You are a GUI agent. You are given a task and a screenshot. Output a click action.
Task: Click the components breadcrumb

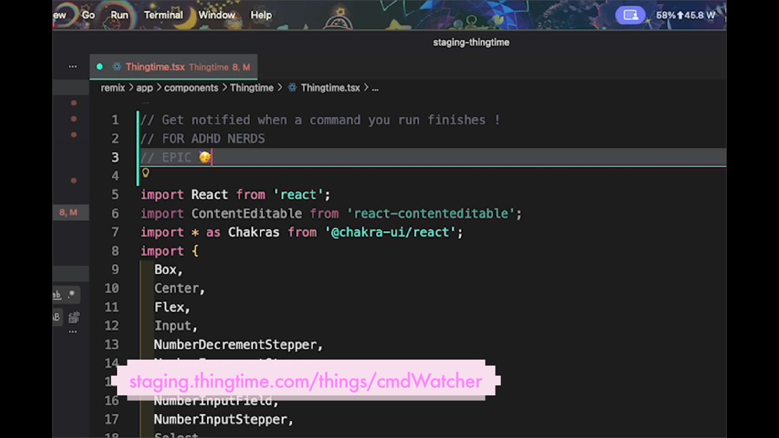191,88
